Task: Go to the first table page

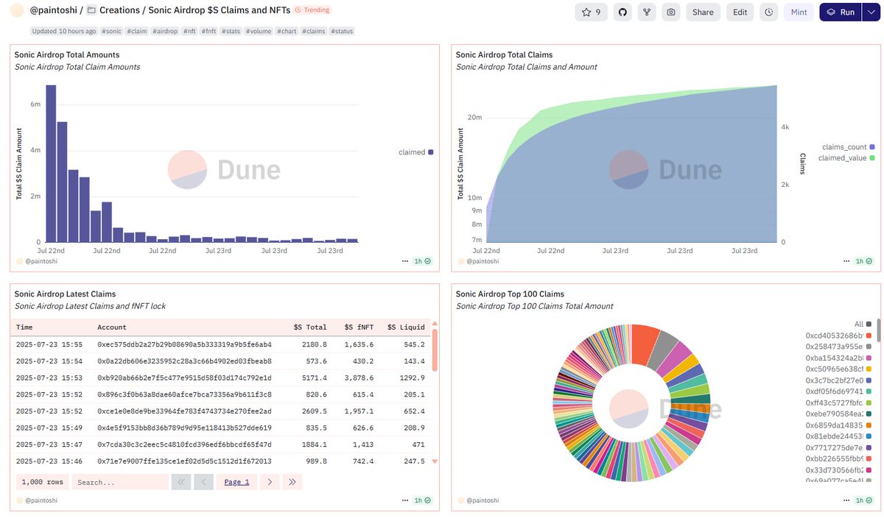Action: tap(181, 482)
